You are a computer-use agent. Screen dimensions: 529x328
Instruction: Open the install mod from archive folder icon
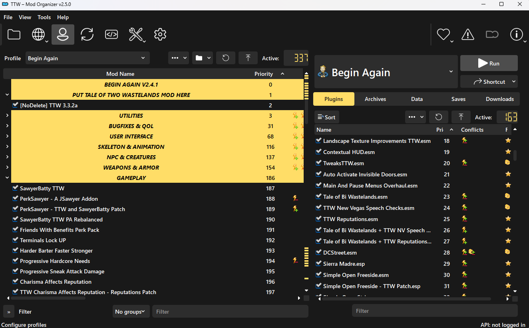click(14, 35)
